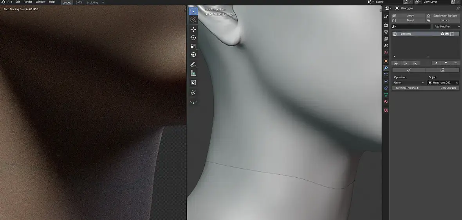Activate the 3D Cursor tool
This screenshot has height=220, width=462.
(x=193, y=20)
